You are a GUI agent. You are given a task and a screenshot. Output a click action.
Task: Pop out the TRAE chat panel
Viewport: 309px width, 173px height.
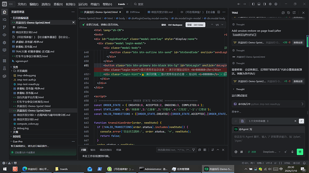[x=294, y=13]
